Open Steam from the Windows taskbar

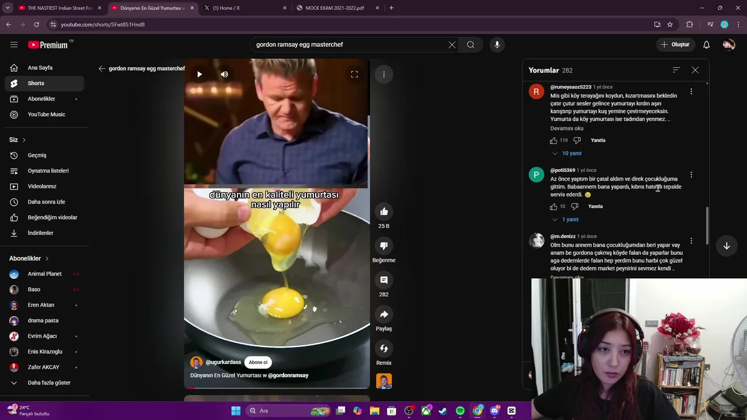[x=443, y=411]
